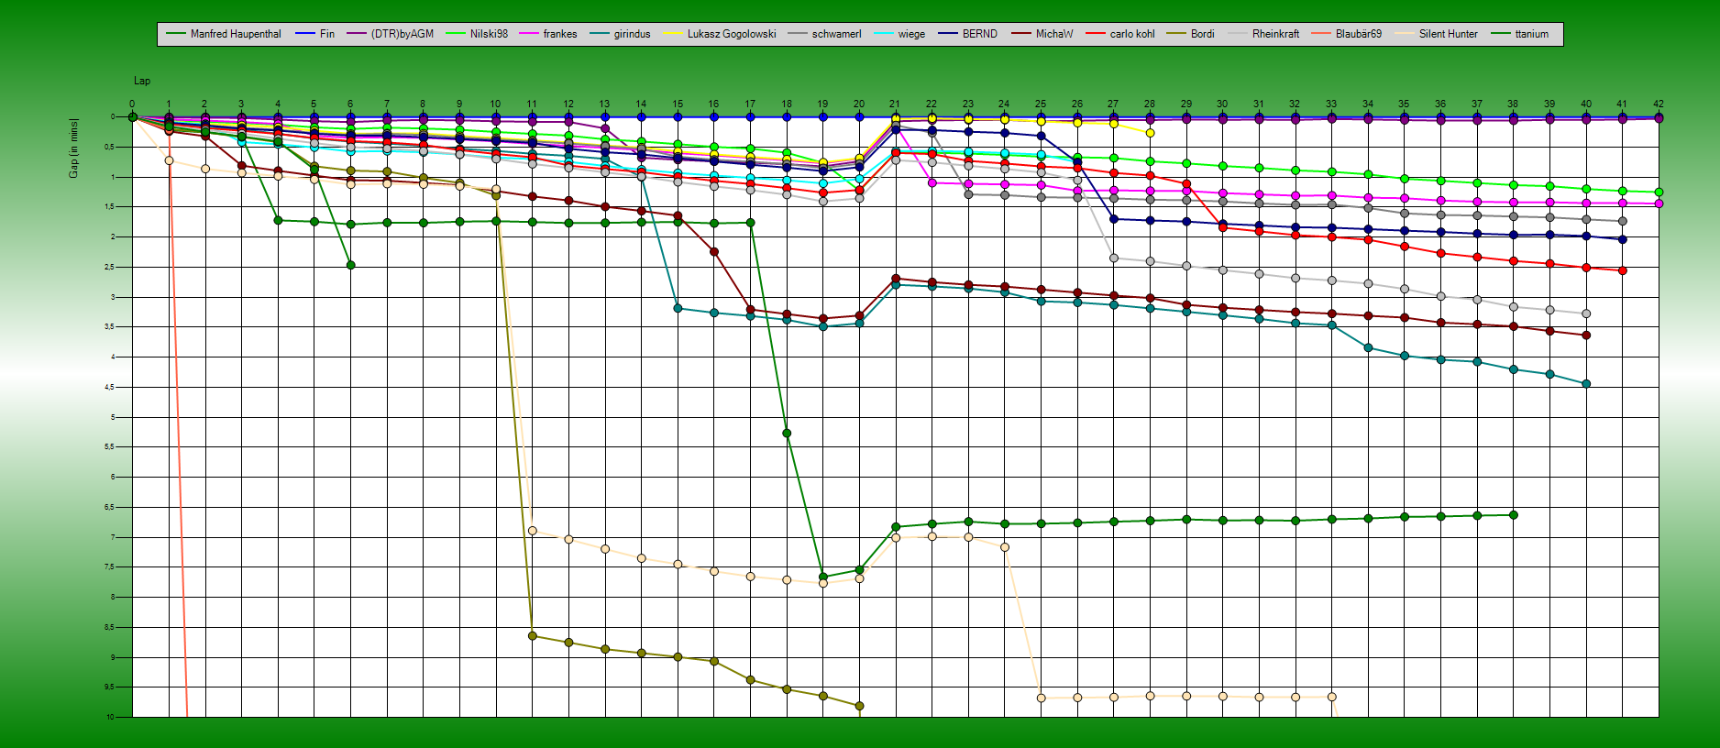1720x748 pixels.
Task: Click the orange line swatch beside Blaubär69
Action: (x=1320, y=34)
